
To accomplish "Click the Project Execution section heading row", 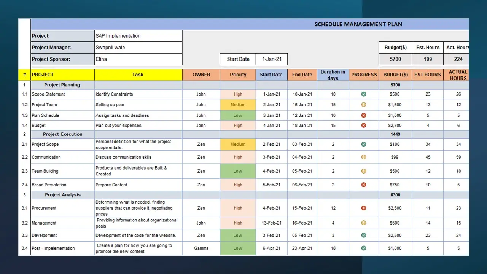I will 63,134.
